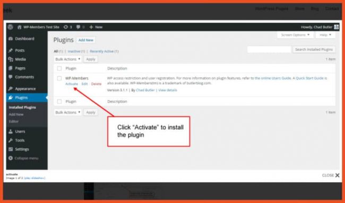Check the select-all box in table footer
The width and height of the screenshot is (345, 203).
(59, 102)
